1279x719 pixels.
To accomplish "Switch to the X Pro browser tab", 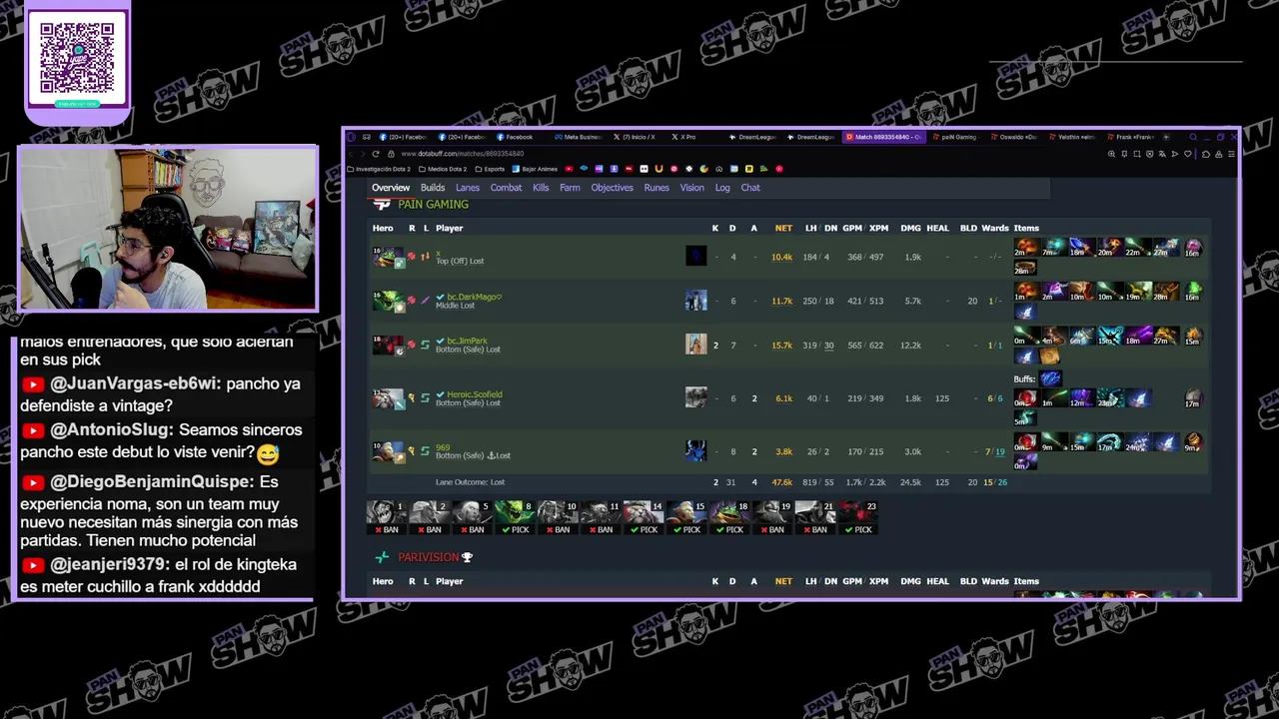I will pyautogui.click(x=685, y=137).
